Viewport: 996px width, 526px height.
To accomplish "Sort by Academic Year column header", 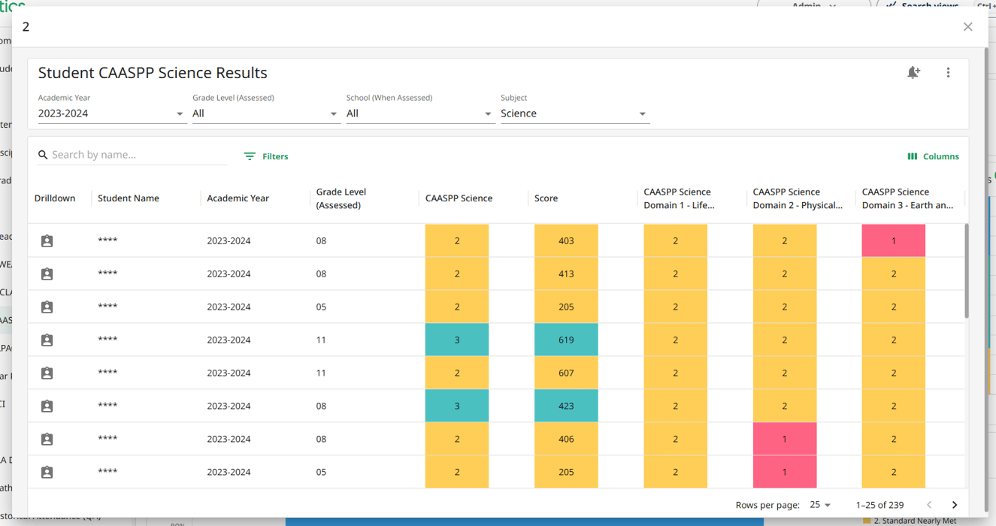I will 238,198.
